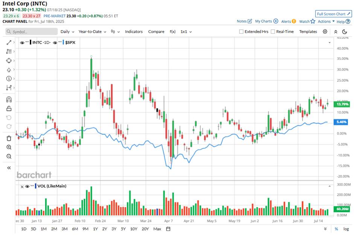Select the measure range tool

click(x=9, y=88)
